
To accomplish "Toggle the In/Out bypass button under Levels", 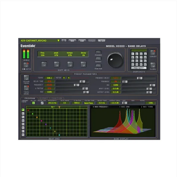I will point(26,65).
